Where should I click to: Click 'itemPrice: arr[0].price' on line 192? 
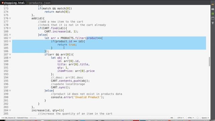point(76,71)
